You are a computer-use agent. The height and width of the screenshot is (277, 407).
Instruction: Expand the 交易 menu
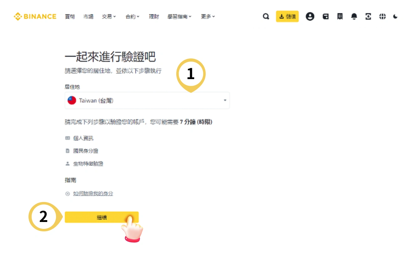coord(109,17)
